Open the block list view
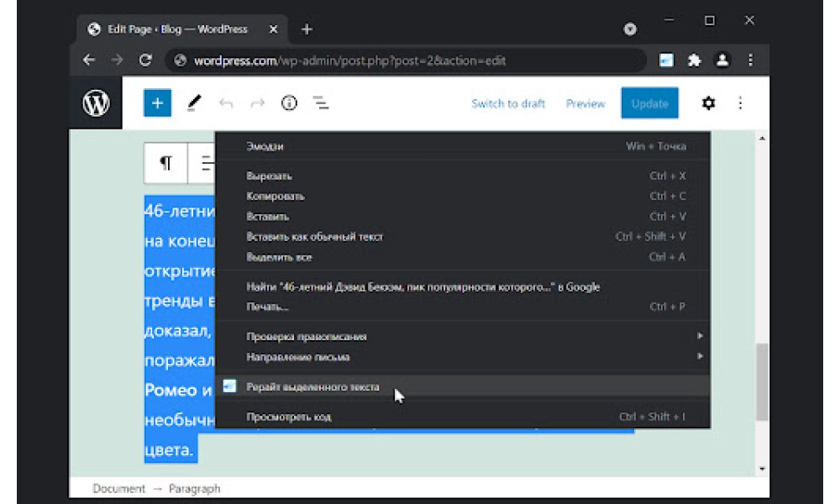Image resolution: width=840 pixels, height=504 pixels. click(321, 102)
